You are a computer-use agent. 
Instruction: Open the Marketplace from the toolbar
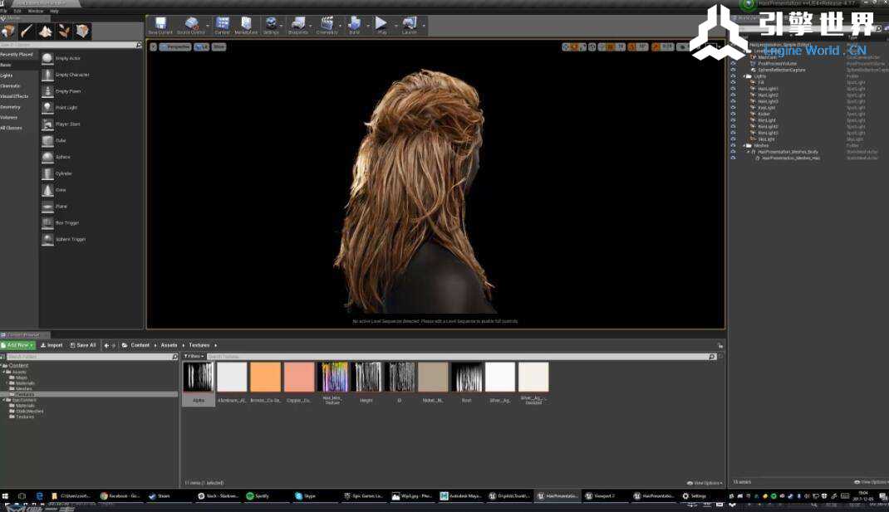[246, 24]
